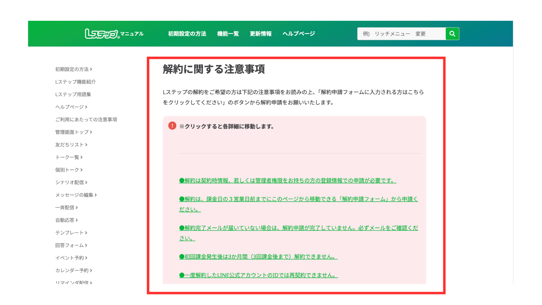The width and height of the screenshot is (542, 305).
Task: Click the Lステップ マニュアル logo
Action: coord(114,34)
